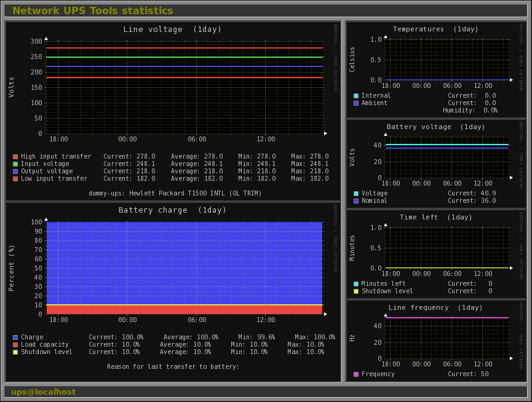Click the cyan Internal temperature legend swatch

(356, 96)
